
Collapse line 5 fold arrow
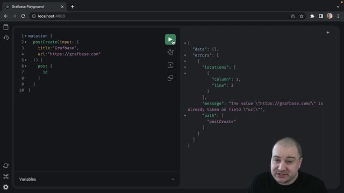point(26,60)
